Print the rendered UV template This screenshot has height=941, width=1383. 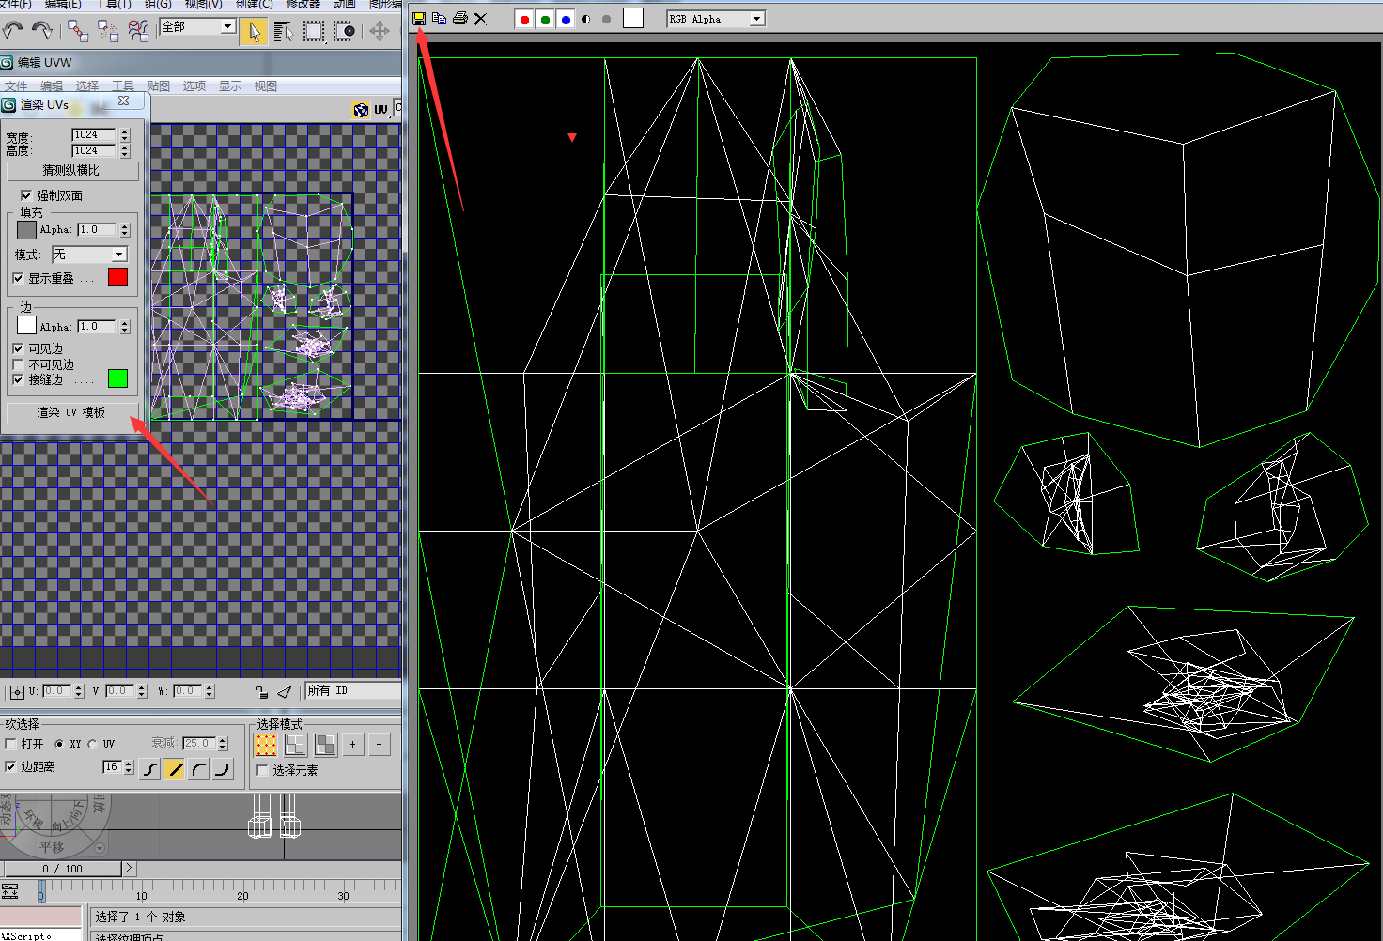pyautogui.click(x=459, y=17)
